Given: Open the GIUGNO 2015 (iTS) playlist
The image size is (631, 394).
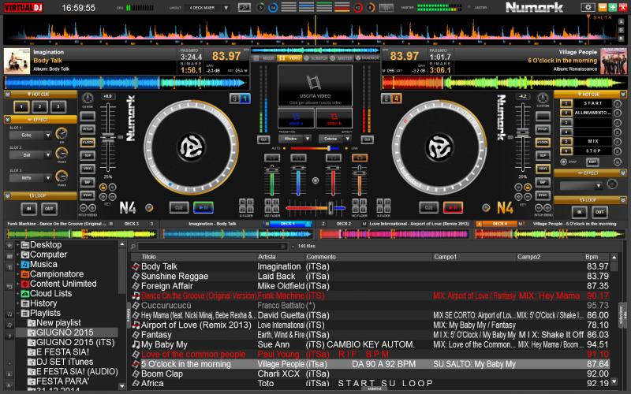Looking at the screenshot, I should tap(75, 342).
